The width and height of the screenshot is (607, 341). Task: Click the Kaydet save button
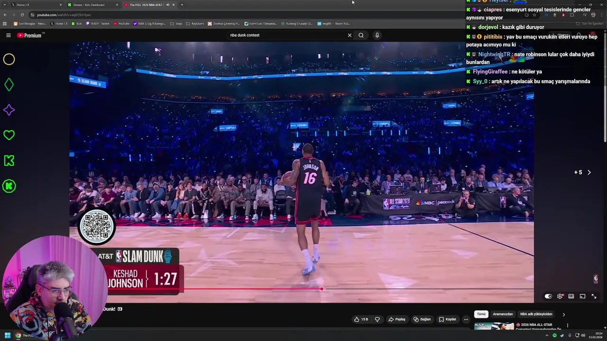pos(448,319)
